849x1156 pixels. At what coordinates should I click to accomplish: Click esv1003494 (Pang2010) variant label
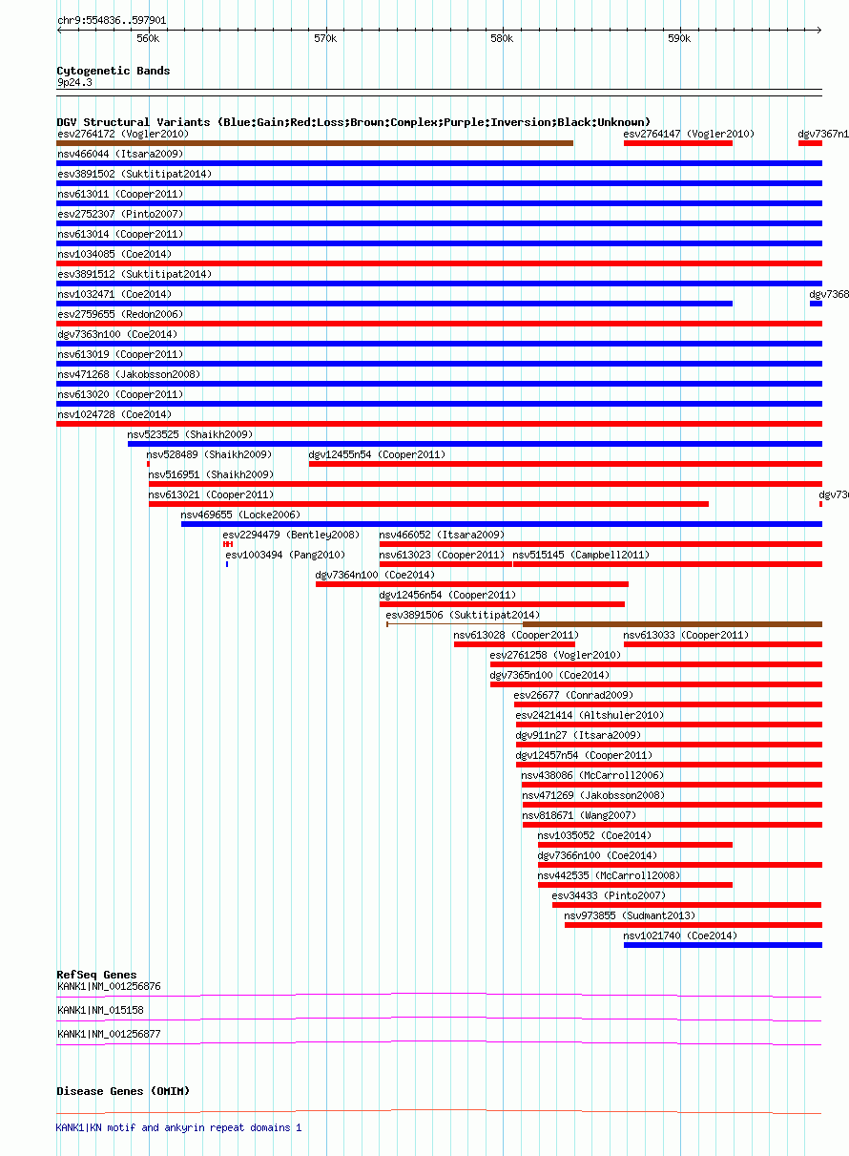pos(285,555)
